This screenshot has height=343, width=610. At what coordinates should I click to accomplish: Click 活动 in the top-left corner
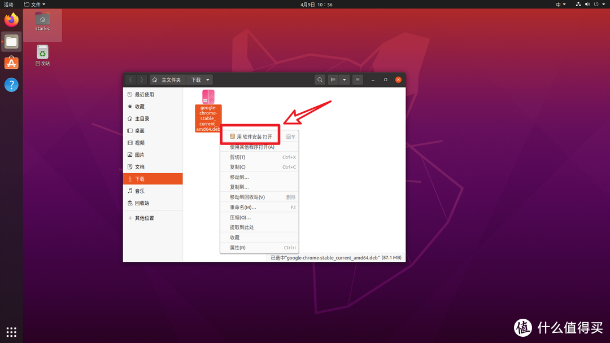[8, 4]
